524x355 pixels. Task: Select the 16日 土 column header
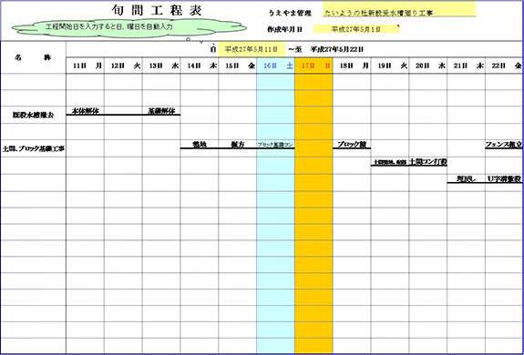pos(276,66)
